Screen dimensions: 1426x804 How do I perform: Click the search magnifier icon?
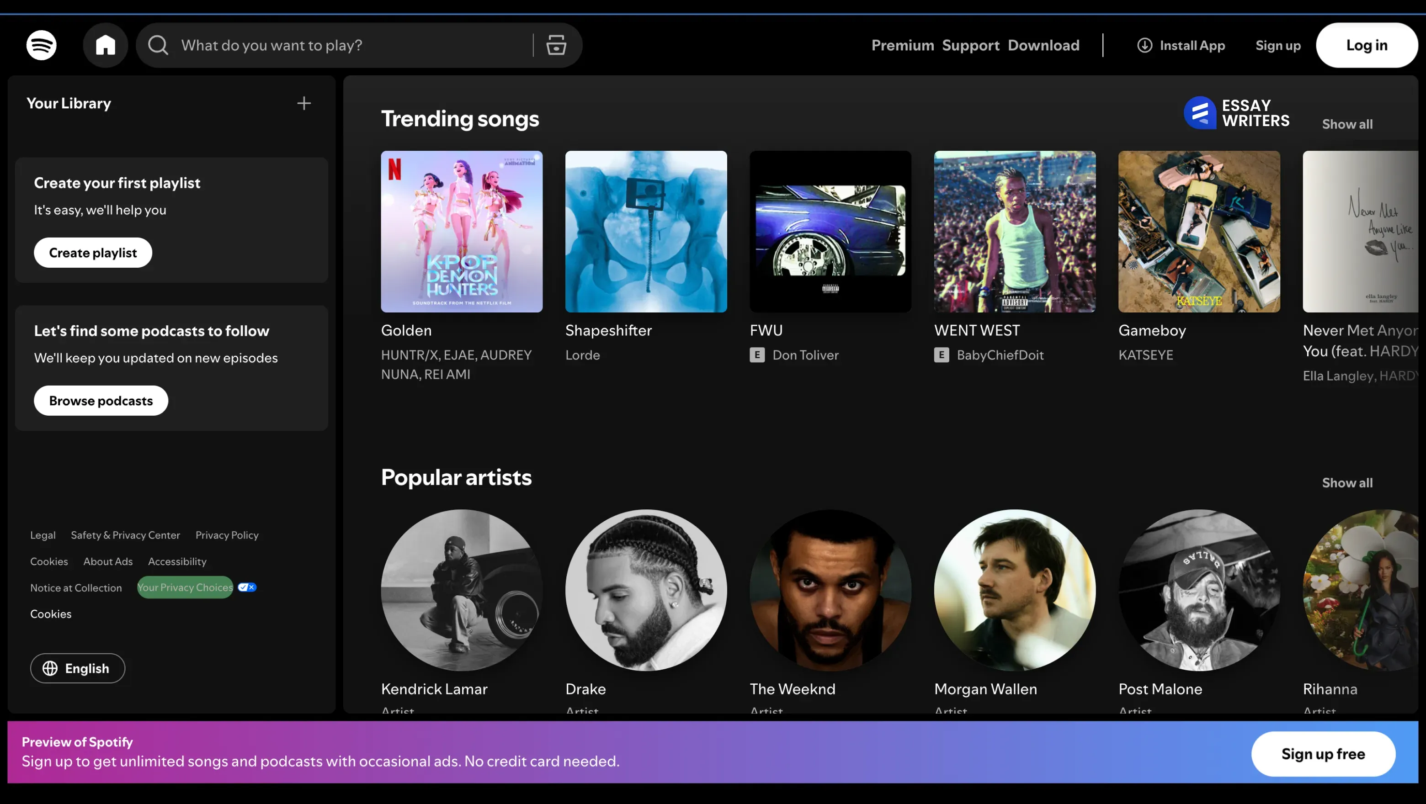point(158,45)
